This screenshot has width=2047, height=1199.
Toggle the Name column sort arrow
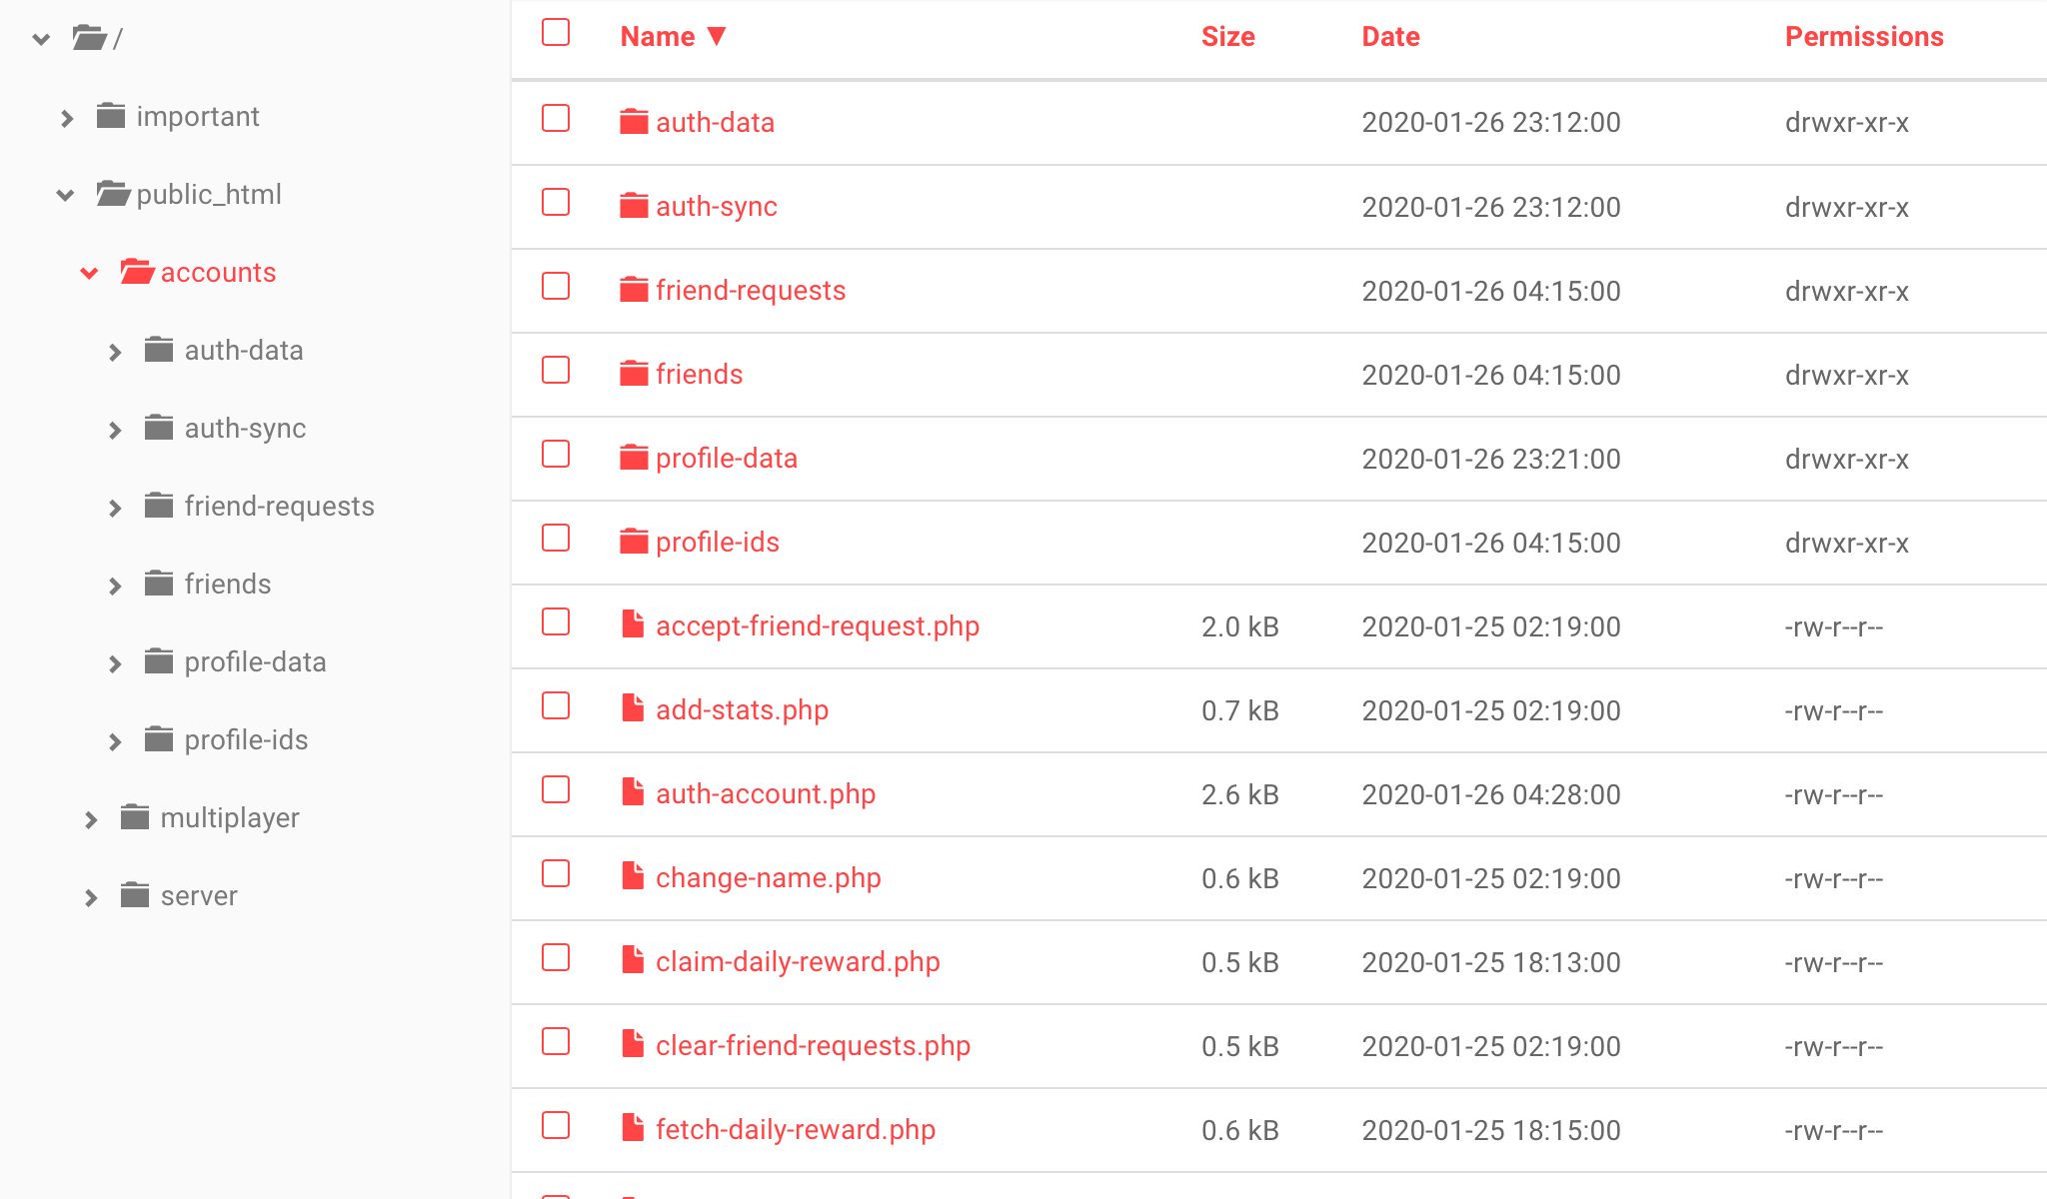click(x=717, y=37)
